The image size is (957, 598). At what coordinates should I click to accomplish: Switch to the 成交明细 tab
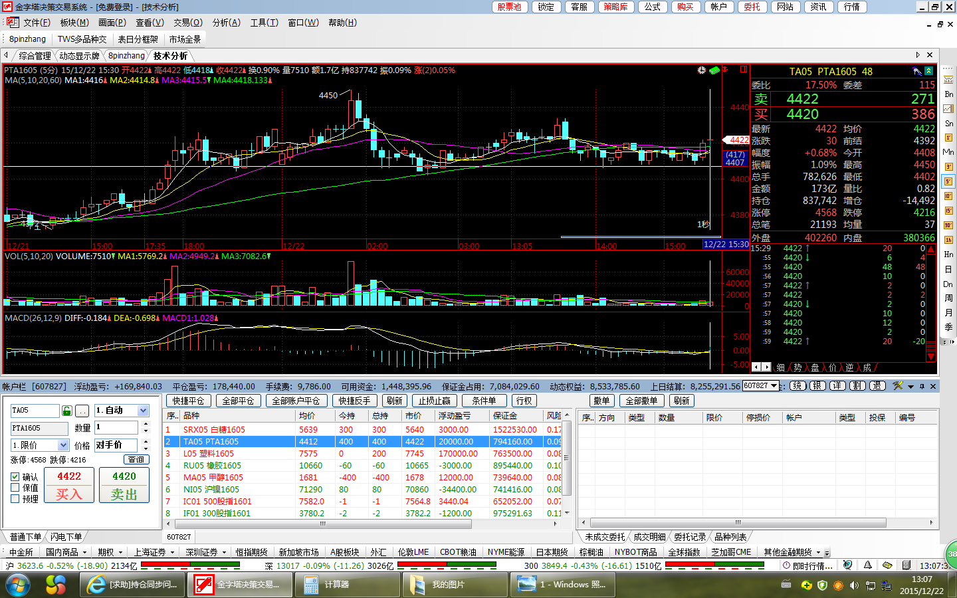tap(649, 537)
